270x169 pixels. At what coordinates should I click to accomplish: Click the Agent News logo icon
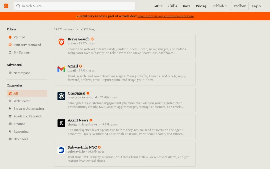coord(61,123)
